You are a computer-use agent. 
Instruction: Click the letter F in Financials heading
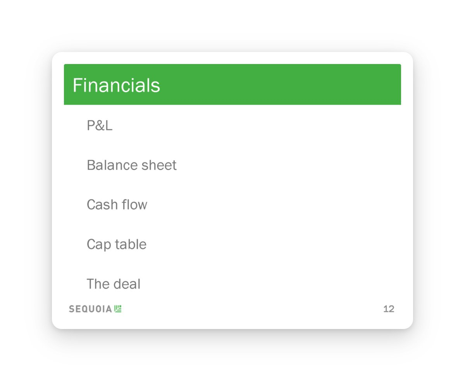(x=77, y=85)
